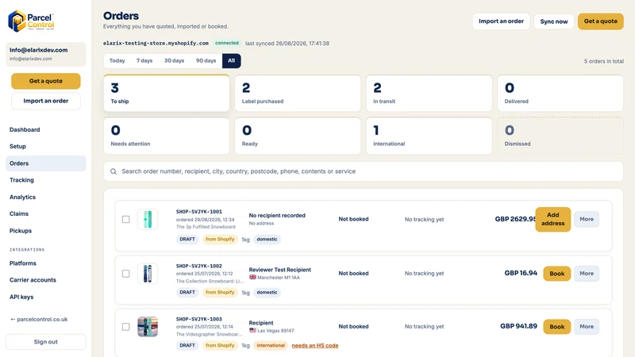
Task: Click Add address for order 1001
Action: 552,220
